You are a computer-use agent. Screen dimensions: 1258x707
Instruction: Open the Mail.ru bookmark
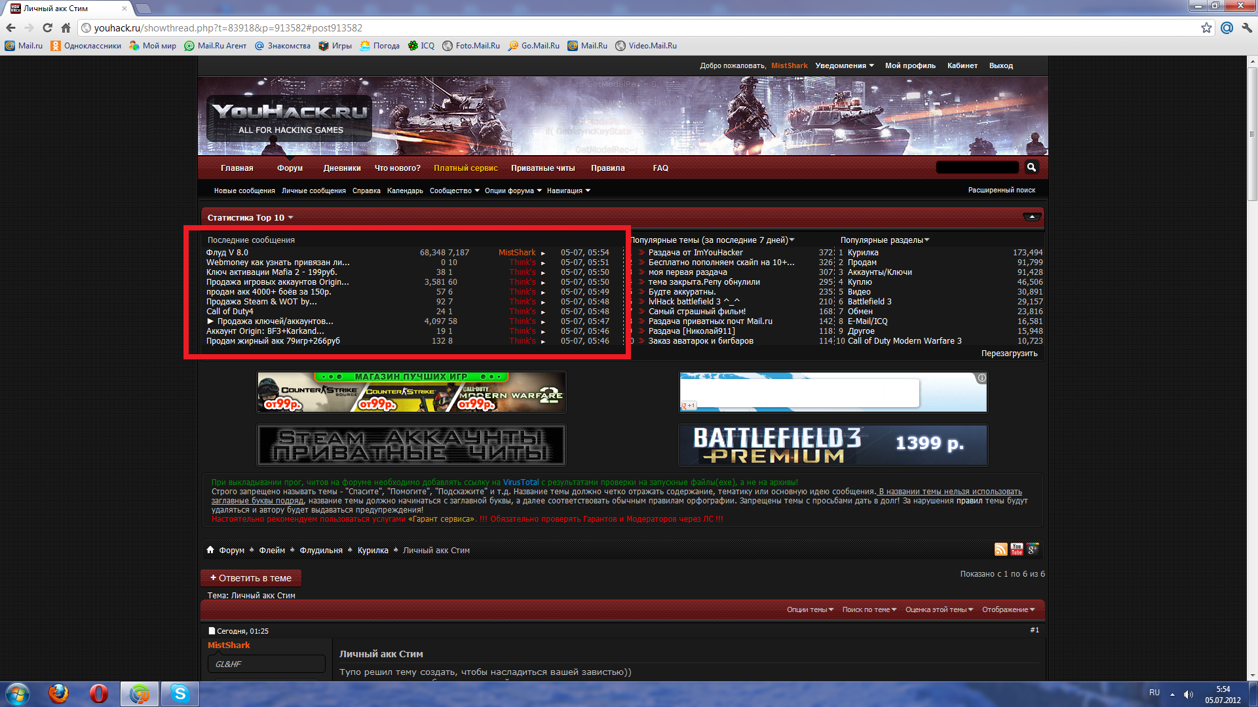(24, 46)
